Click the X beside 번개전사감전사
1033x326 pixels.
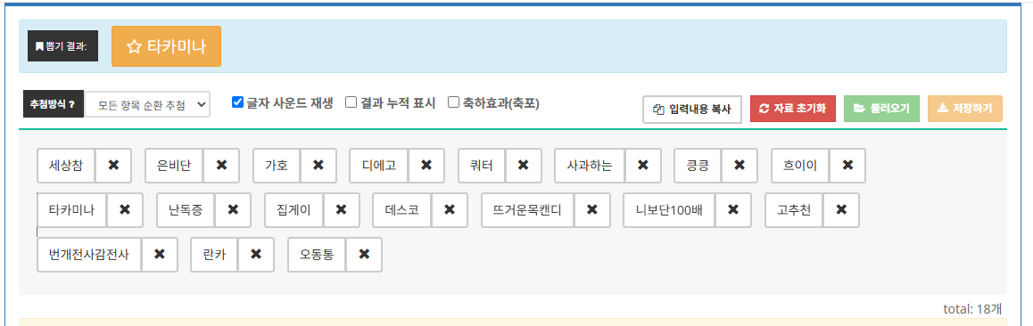160,255
